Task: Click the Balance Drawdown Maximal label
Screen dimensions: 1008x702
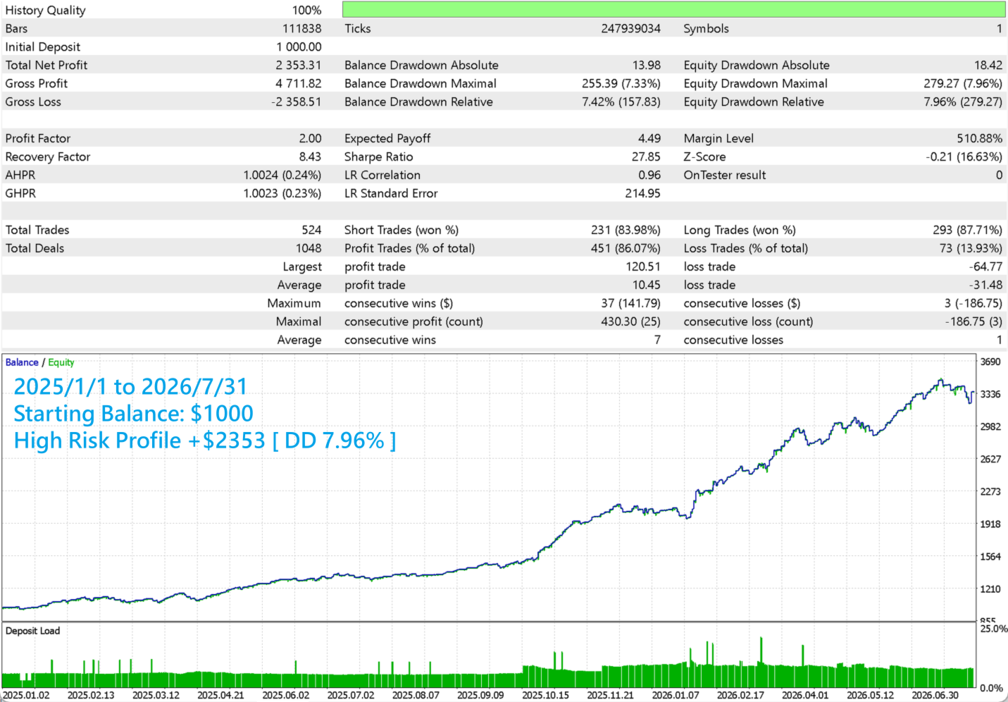Action: tap(421, 84)
